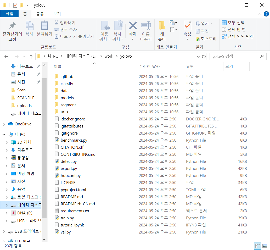The image size is (270, 250).
Task: Click Select all (모두 선택)
Action: tap(233, 23)
